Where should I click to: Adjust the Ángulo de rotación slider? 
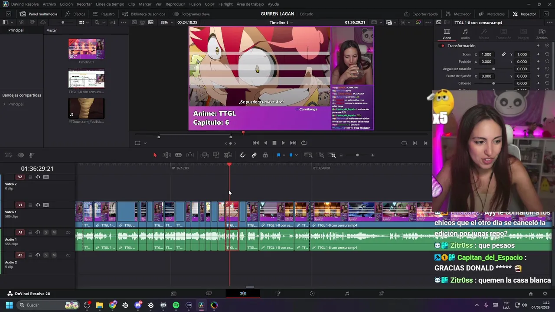493,69
